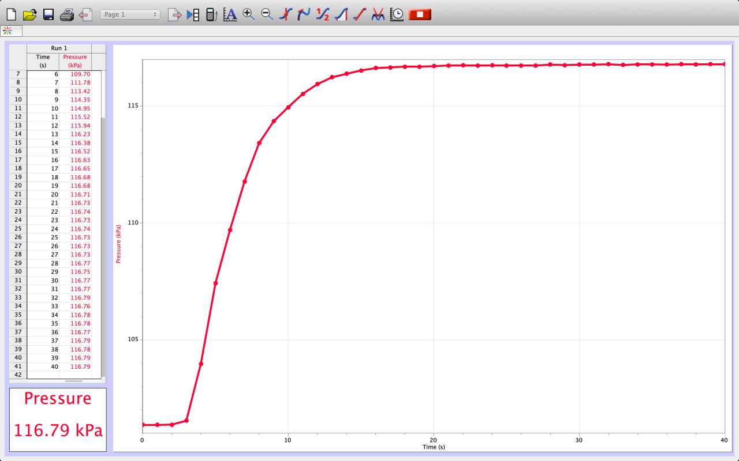Stop data collection with red button
Screen dimensions: 739x461
(x=420, y=14)
